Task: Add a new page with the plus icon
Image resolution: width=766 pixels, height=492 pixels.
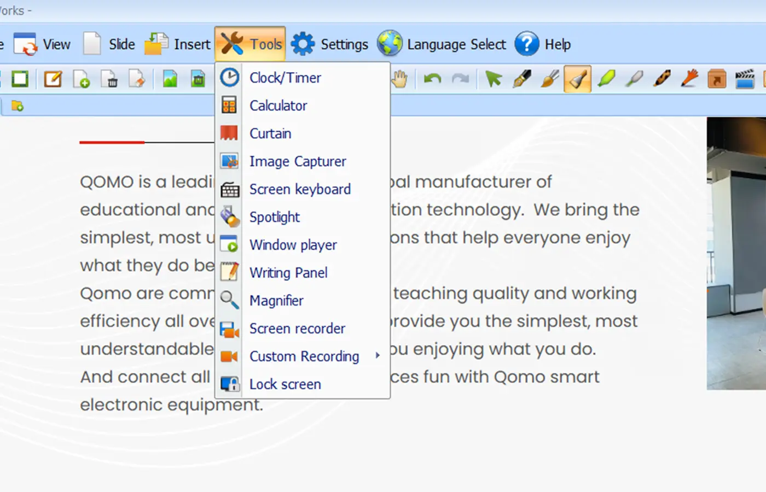Action: point(81,79)
